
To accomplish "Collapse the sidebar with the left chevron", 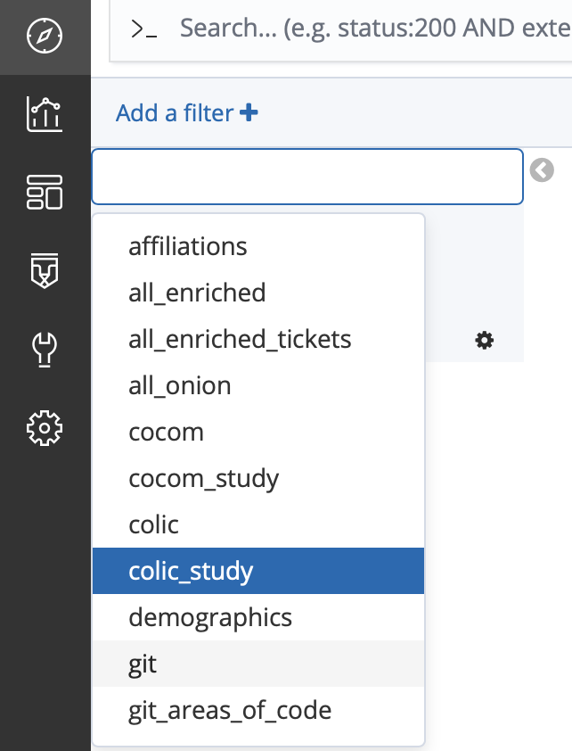I will [x=542, y=170].
